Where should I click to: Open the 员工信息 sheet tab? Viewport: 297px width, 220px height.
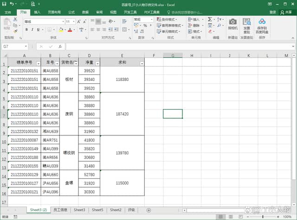61,210
